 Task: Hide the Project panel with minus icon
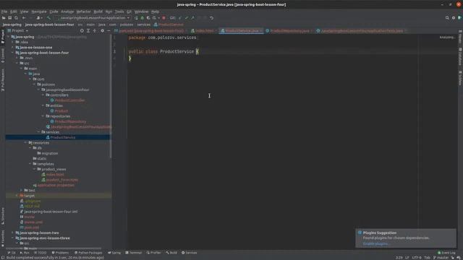(109, 30)
